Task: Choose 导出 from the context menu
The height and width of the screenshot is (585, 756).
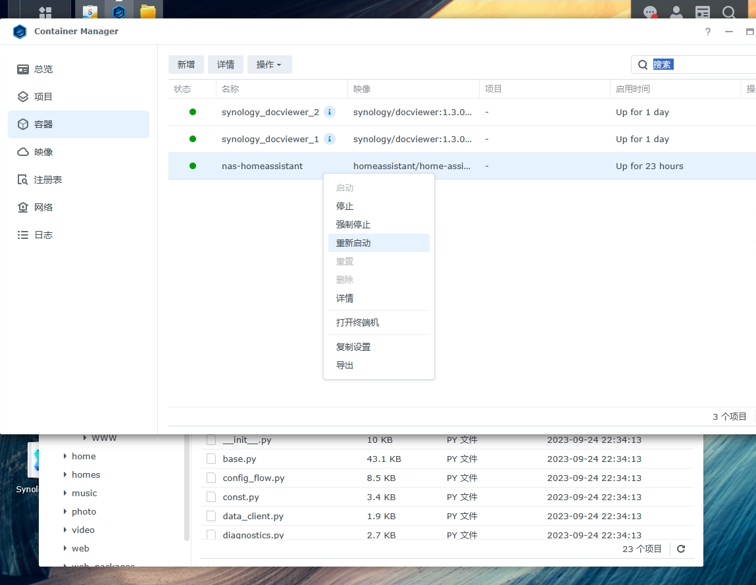Action: point(379,366)
